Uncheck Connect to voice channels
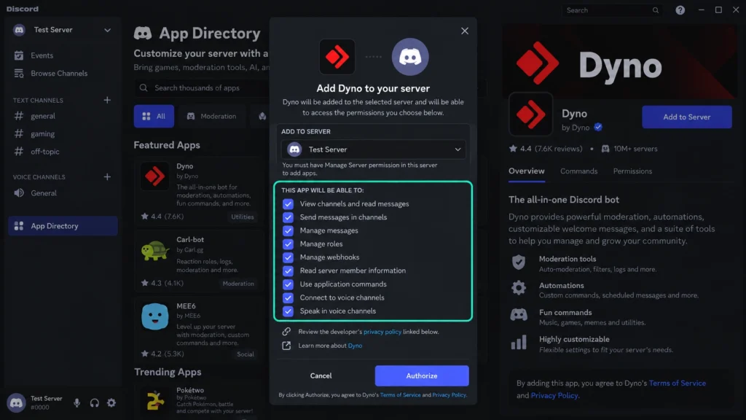Viewport: 746px width, 420px height. (288, 297)
